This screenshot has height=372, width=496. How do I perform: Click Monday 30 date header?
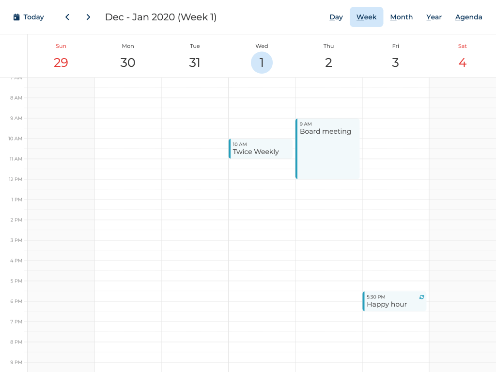click(x=128, y=62)
